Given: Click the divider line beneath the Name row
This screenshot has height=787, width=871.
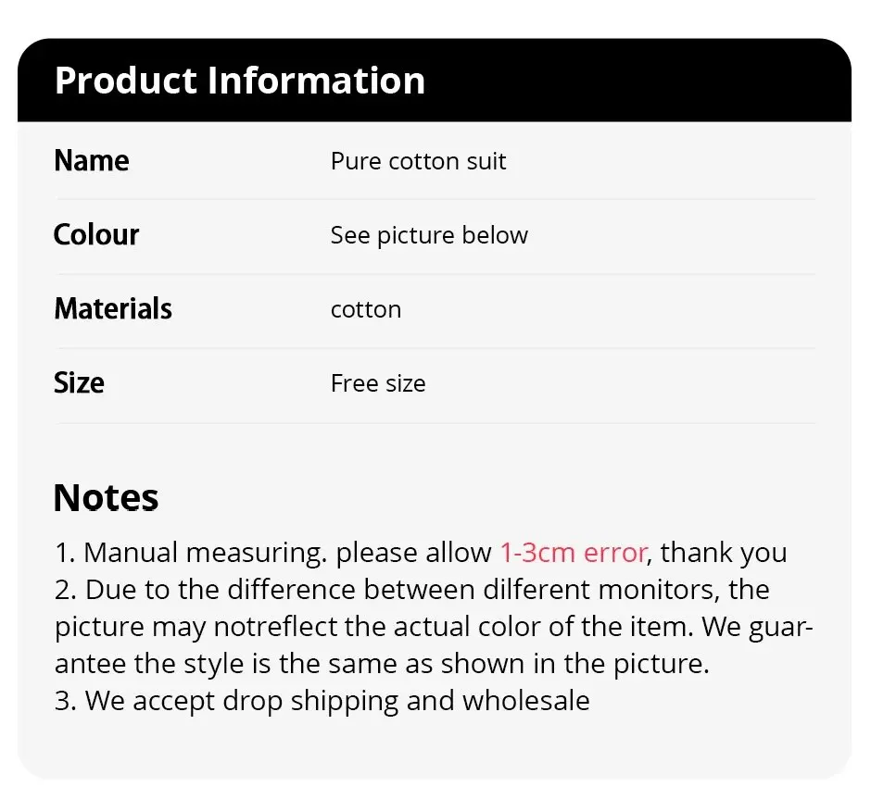Looking at the screenshot, I should click(435, 199).
